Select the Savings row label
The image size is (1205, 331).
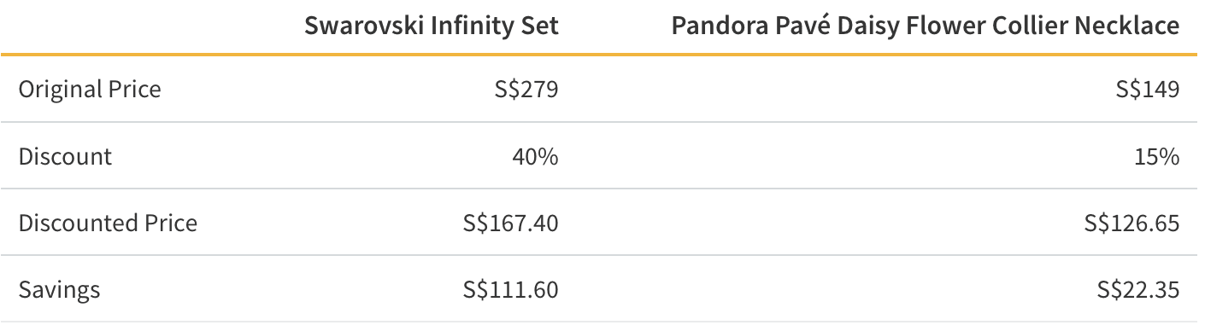coord(60,290)
